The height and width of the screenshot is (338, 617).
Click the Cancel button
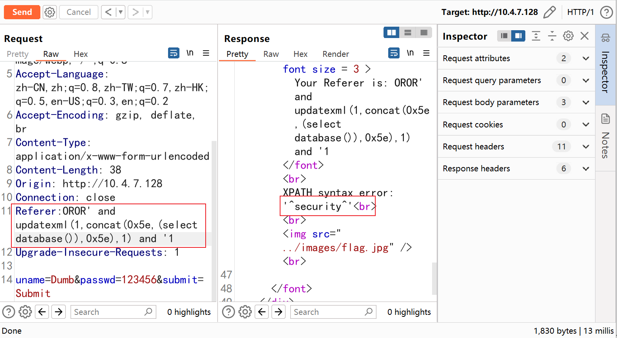coord(78,12)
